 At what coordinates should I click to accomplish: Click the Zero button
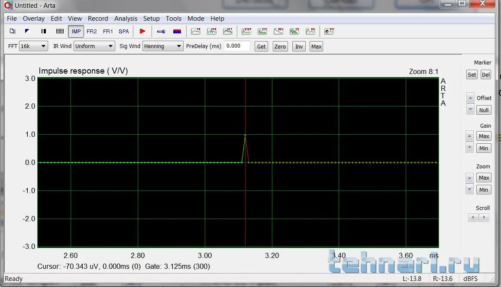click(280, 47)
